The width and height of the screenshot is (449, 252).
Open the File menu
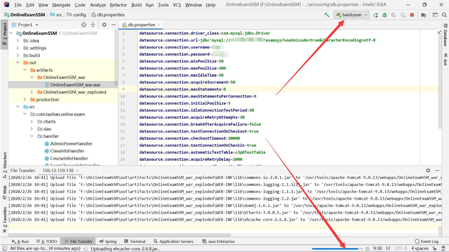[x=18, y=5]
